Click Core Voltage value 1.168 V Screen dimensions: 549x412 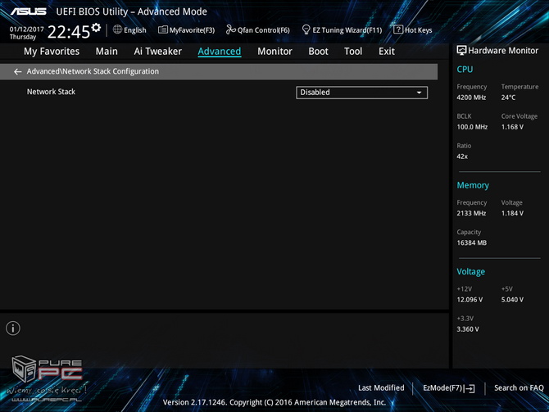tap(512, 127)
